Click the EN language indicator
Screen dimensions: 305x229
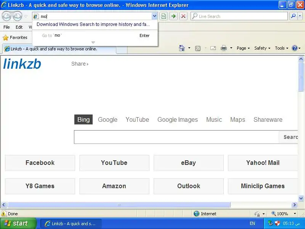pyautogui.click(x=252, y=224)
